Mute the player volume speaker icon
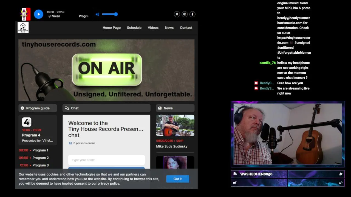351x197 pixels. [97, 14]
